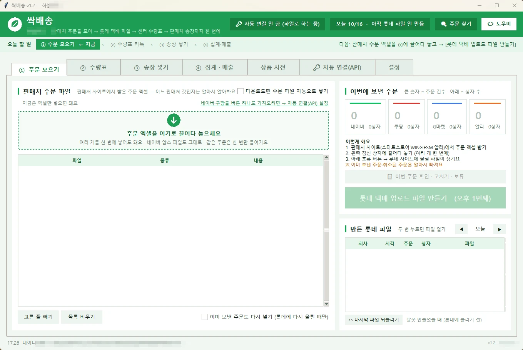This screenshot has width=523, height=350.
Task: Open 이번 주문 확인 · 고치기 · 보류
Action: coord(425,177)
